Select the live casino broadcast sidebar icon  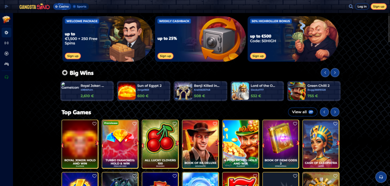point(6,43)
